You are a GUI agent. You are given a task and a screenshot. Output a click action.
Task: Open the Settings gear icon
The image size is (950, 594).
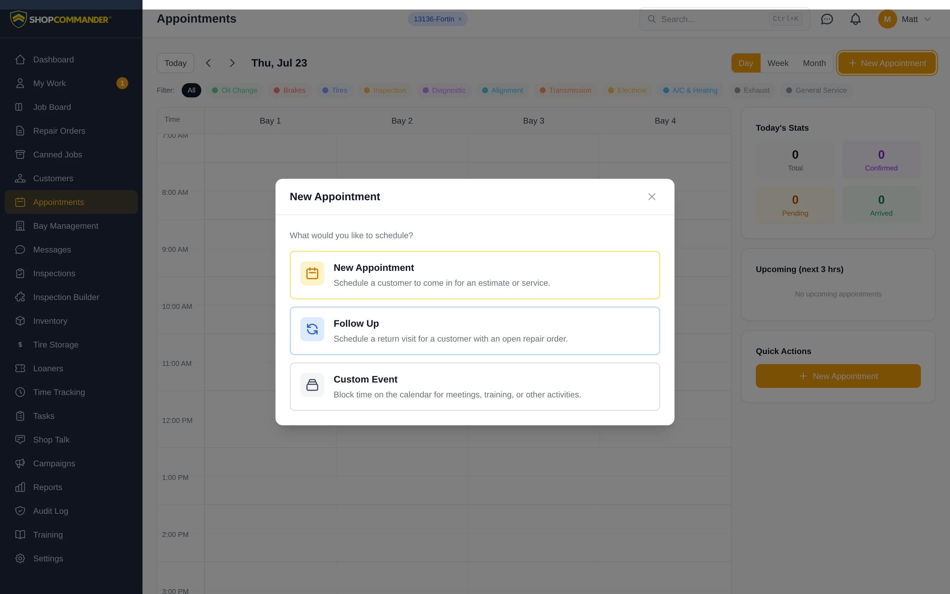click(20, 559)
